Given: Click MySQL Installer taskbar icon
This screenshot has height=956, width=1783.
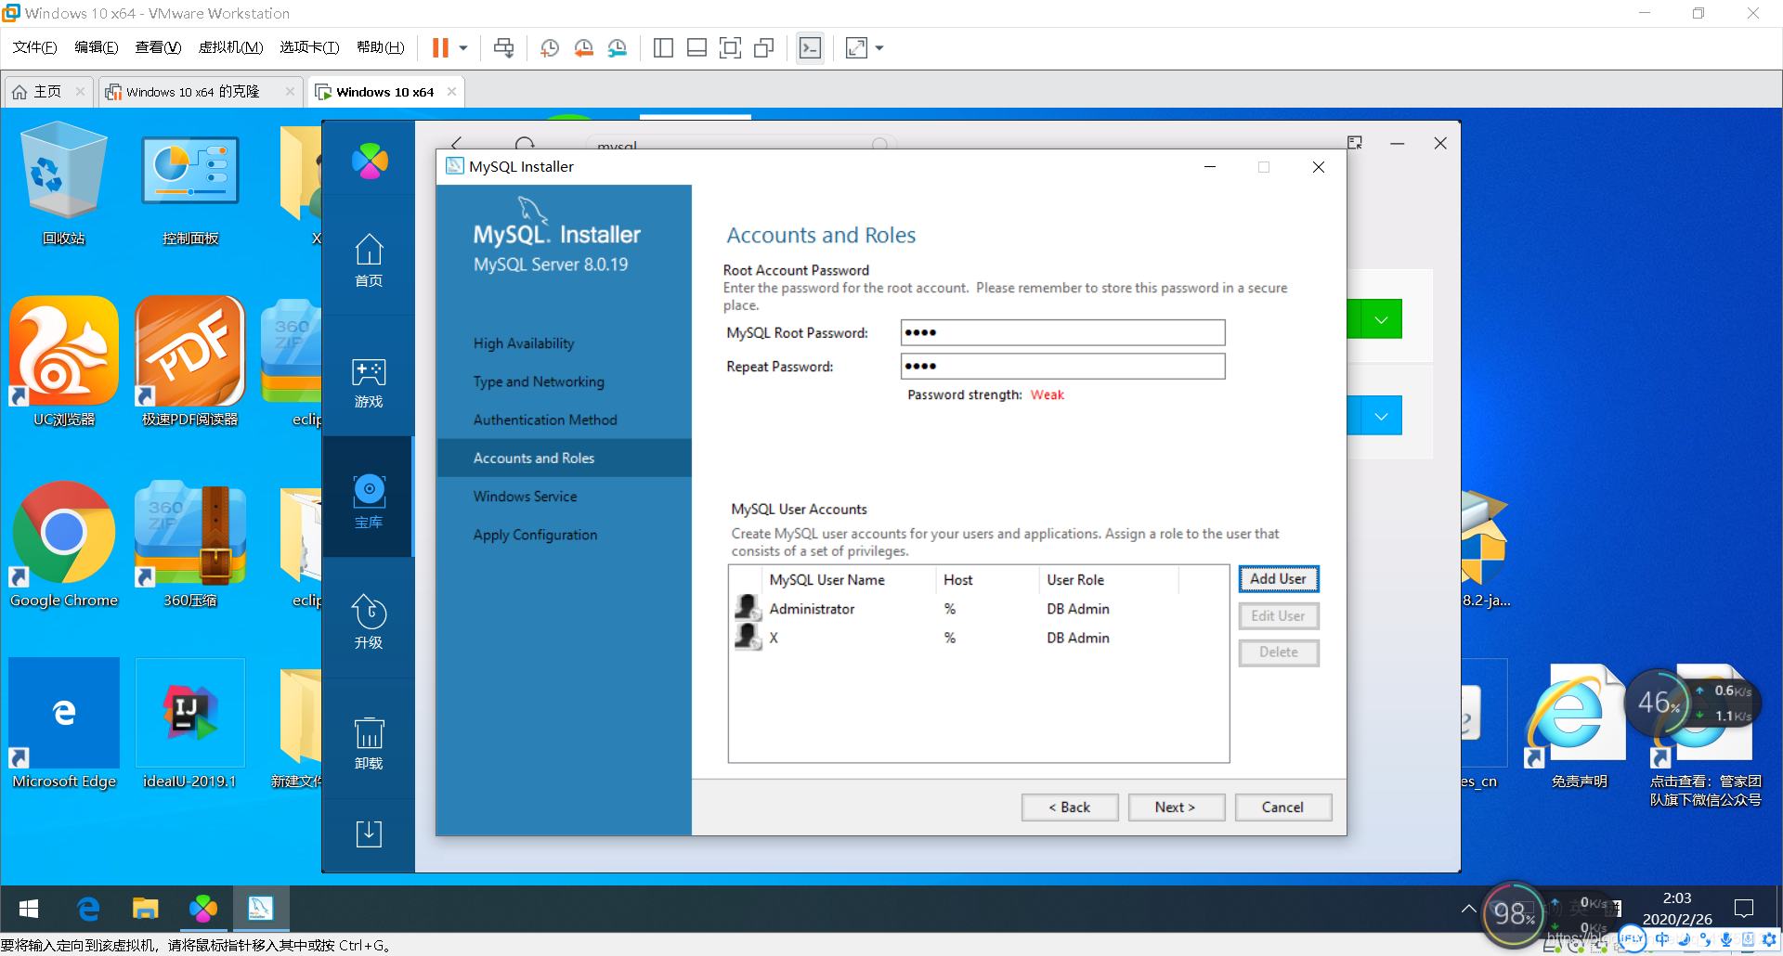Looking at the screenshot, I should click(x=261, y=909).
